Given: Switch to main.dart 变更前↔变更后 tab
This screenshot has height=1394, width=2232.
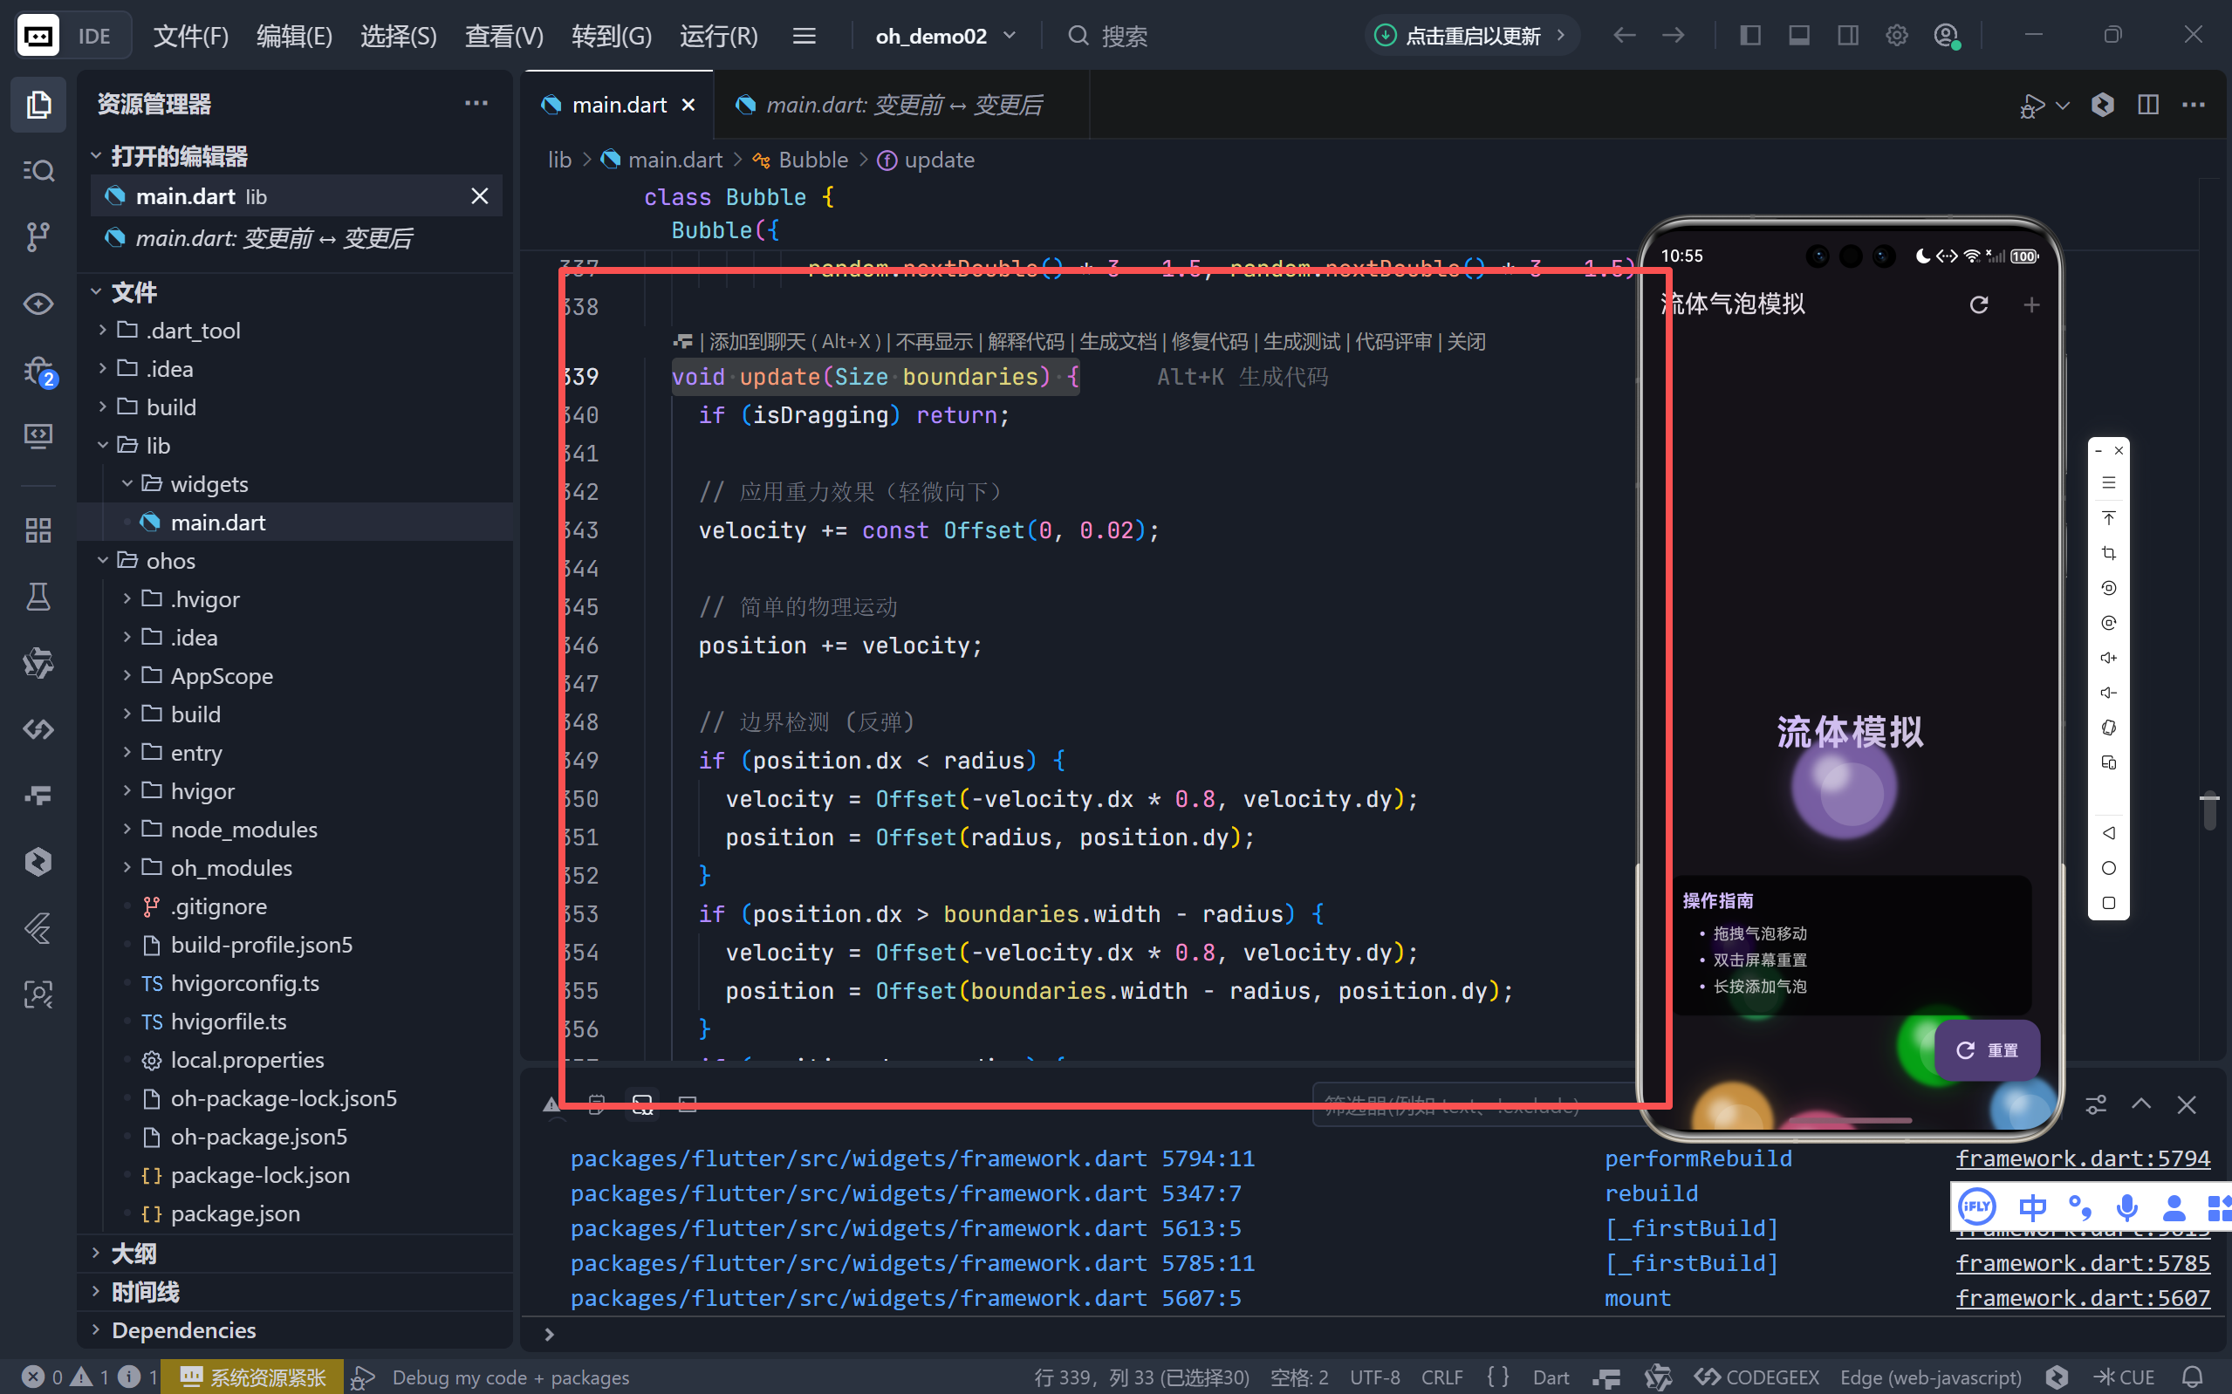Looking at the screenshot, I should click(x=901, y=105).
